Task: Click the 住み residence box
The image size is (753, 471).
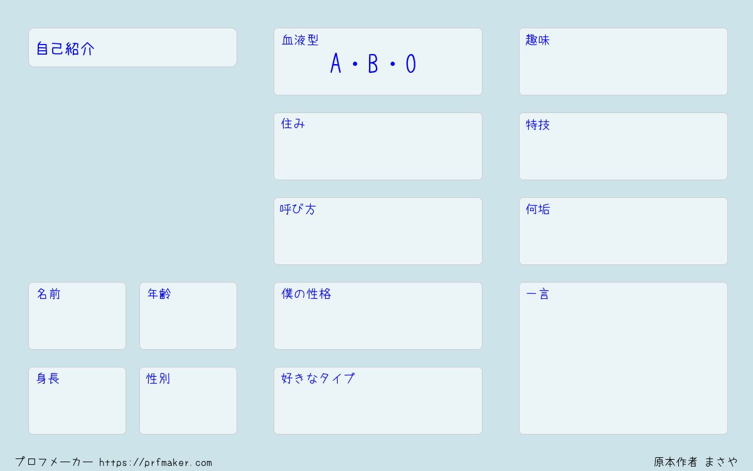Action: [378, 146]
